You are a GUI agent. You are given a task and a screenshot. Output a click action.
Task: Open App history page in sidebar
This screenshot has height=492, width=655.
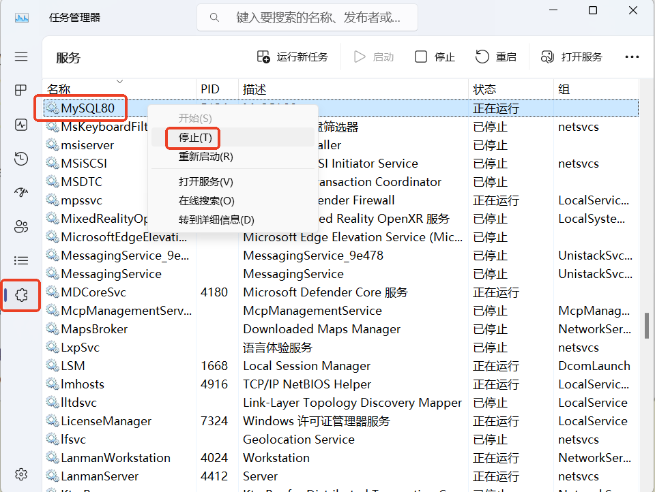click(21, 159)
